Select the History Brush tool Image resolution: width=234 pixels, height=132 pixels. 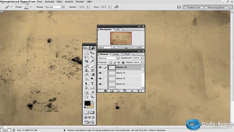coord(92,70)
